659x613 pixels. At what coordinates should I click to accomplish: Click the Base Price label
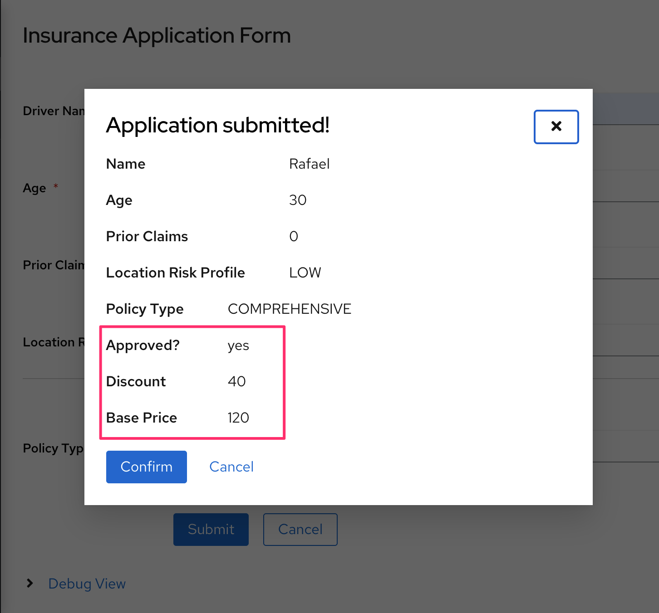(142, 418)
